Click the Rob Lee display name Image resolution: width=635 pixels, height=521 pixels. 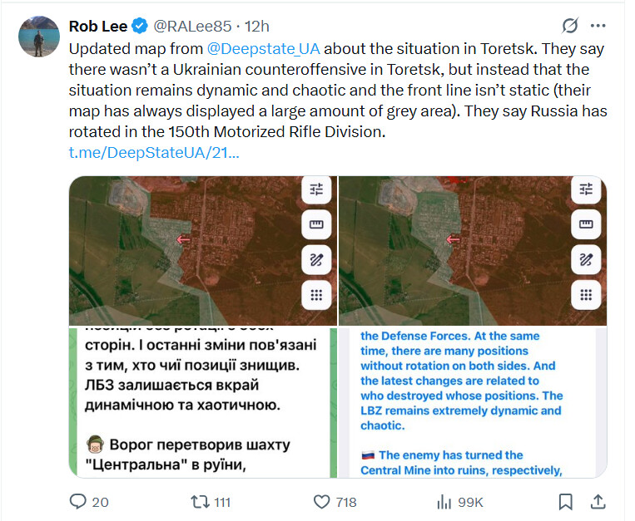[x=99, y=27]
